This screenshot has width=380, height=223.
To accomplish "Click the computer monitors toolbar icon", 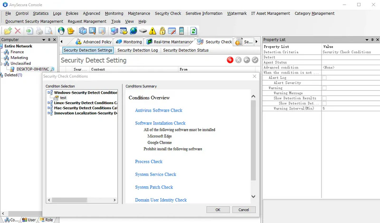I will click(114, 31).
